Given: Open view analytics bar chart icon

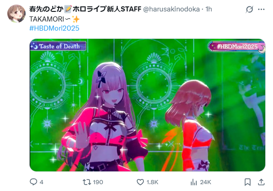Looking at the screenshot, I should [x=194, y=182].
